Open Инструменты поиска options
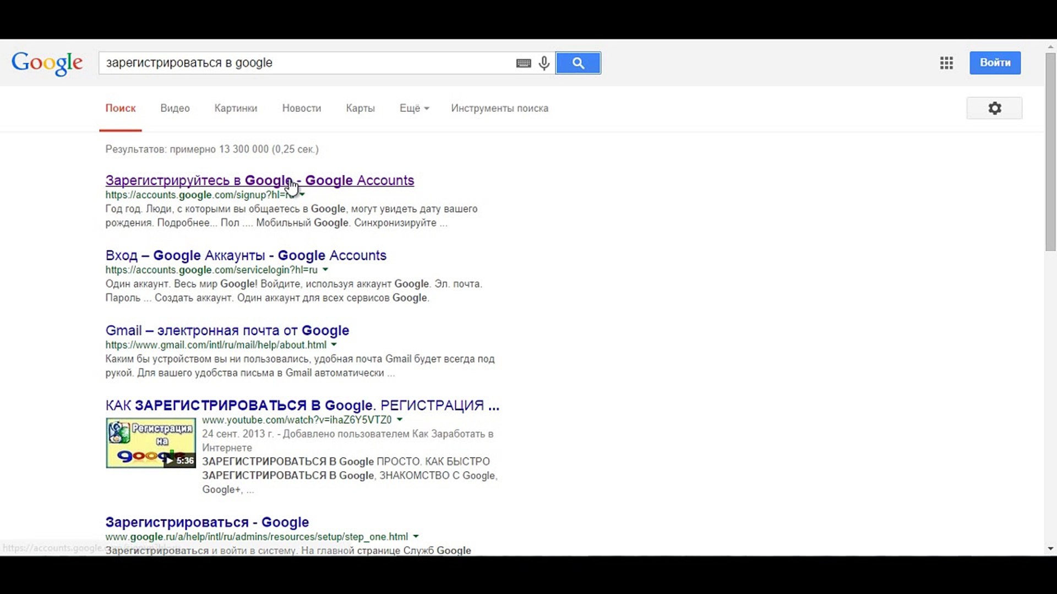The height and width of the screenshot is (594, 1057). [x=499, y=108]
